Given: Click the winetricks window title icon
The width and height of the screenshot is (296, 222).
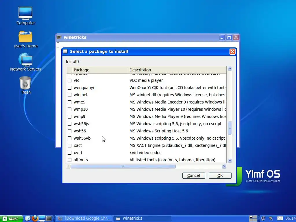Looking at the screenshot, I should click(x=59, y=37).
